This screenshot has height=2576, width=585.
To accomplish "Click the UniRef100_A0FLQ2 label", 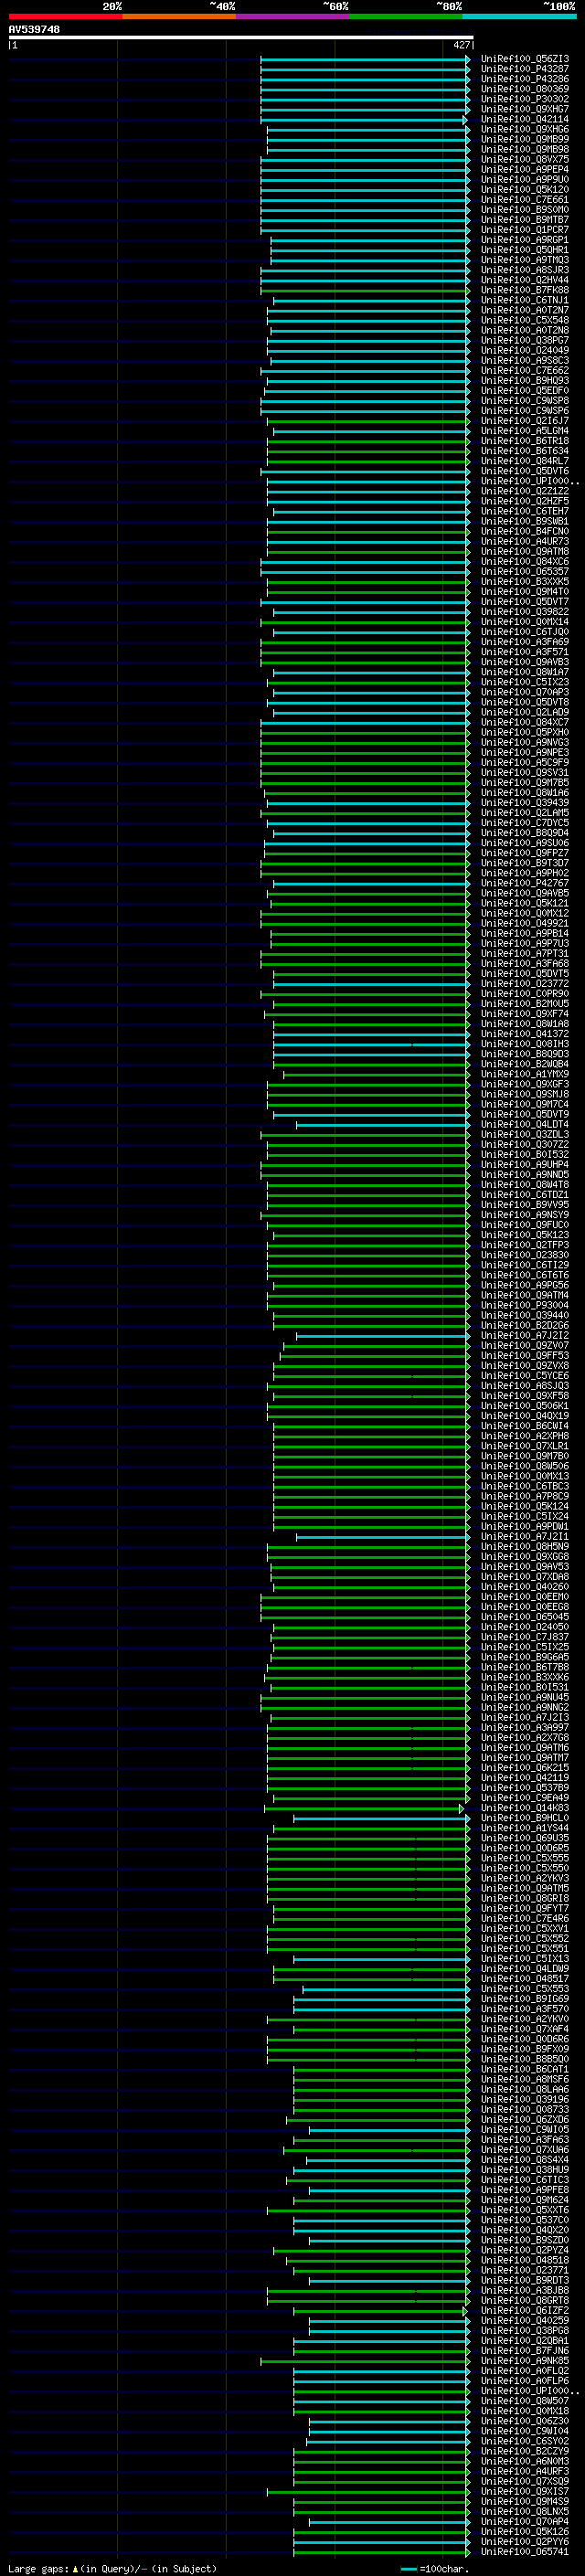I will [x=524, y=2371].
